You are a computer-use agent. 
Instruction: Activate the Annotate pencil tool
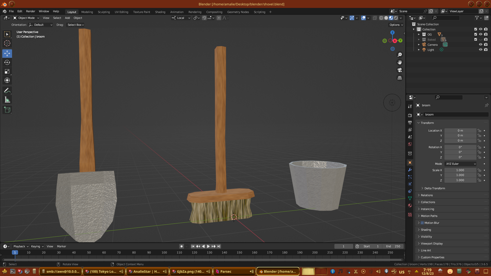pos(7,91)
